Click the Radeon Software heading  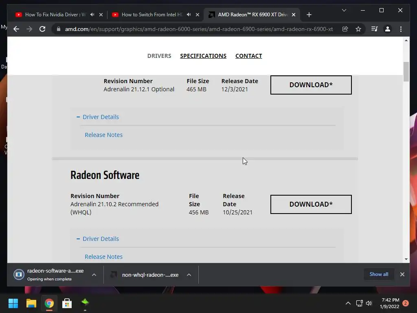pos(105,175)
